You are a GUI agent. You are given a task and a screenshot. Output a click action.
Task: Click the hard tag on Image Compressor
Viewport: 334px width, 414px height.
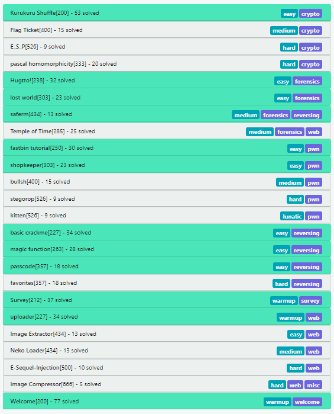click(277, 386)
